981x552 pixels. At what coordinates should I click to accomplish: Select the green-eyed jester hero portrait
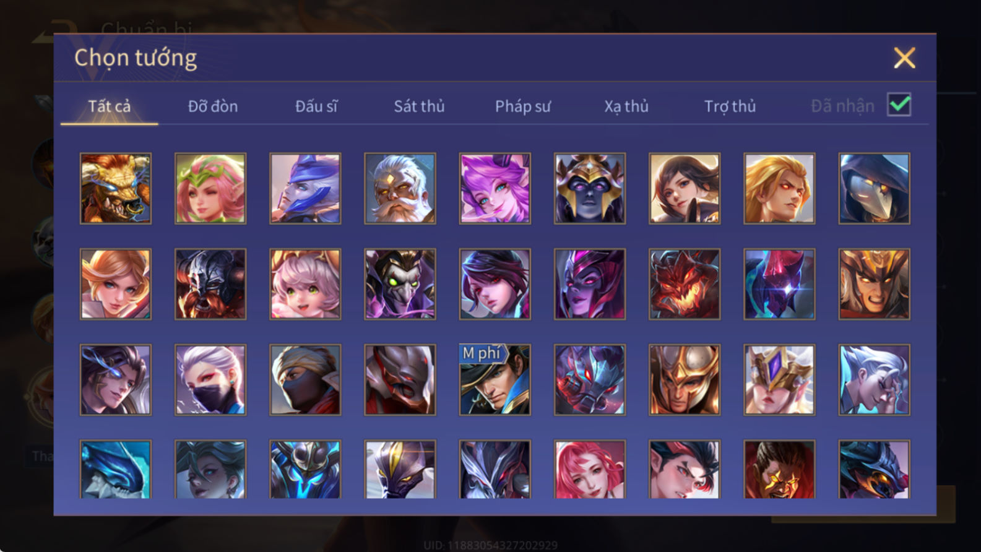coord(400,284)
